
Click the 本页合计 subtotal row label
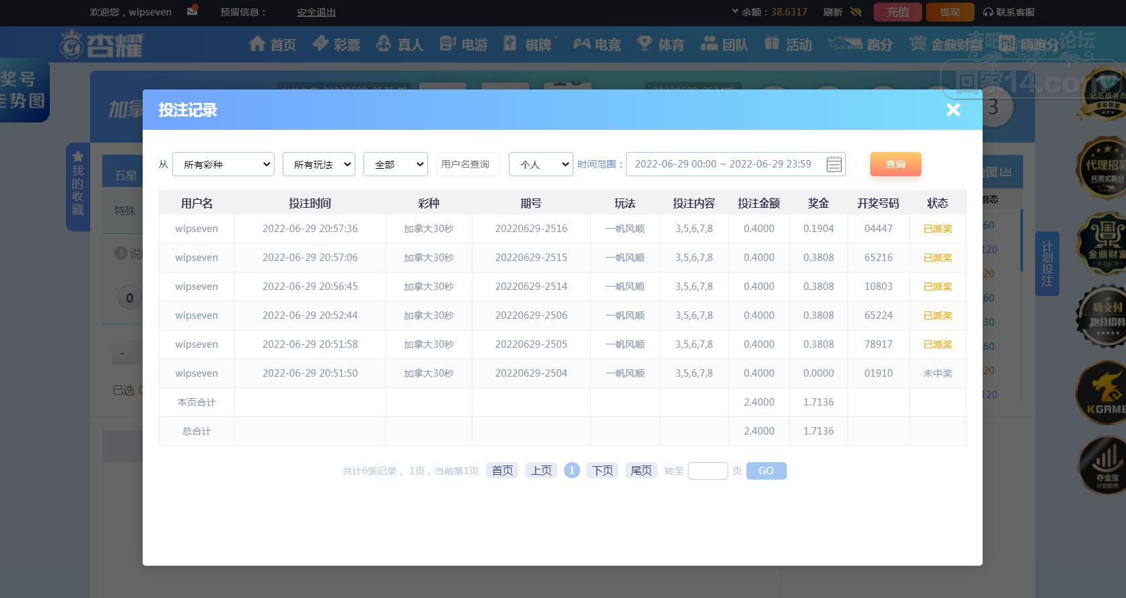[x=197, y=402]
